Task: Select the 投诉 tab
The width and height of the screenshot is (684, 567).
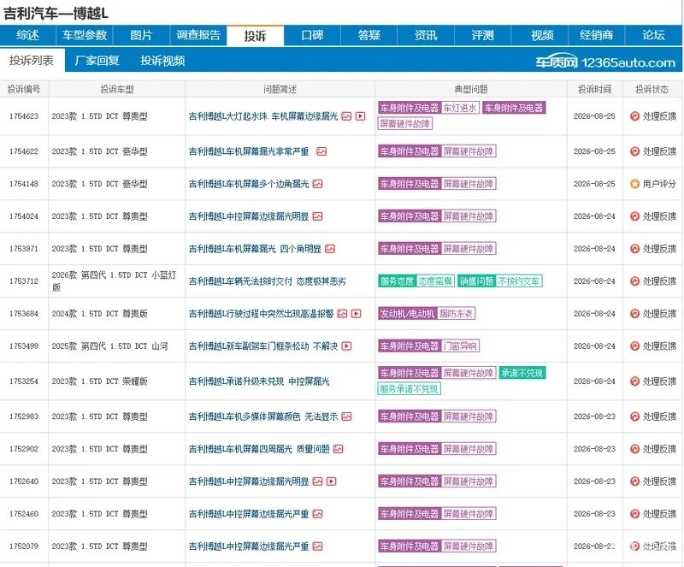Action: [255, 35]
